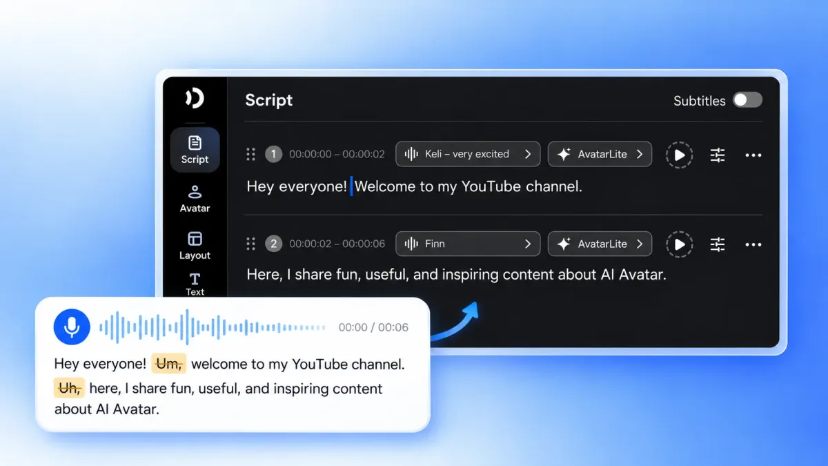Viewport: 828px width, 466px height.
Task: Click the 00:00 / 00:06 time readout
Action: point(373,327)
